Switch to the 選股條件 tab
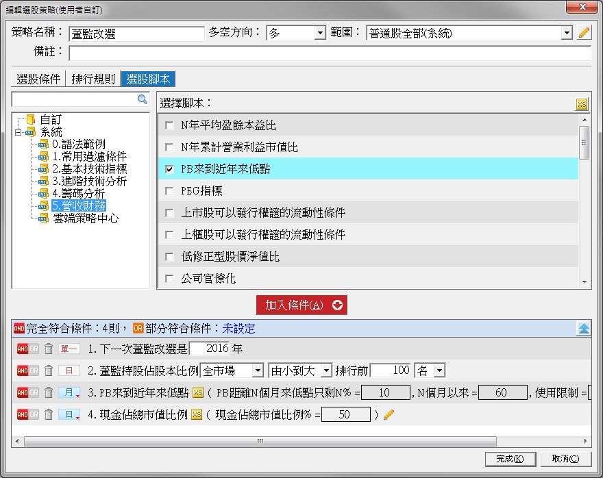603x478 pixels. (x=39, y=79)
